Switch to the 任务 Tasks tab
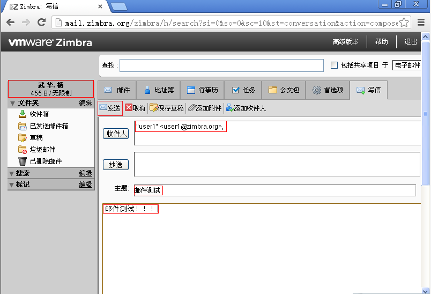The image size is (431, 294). tap(243, 90)
